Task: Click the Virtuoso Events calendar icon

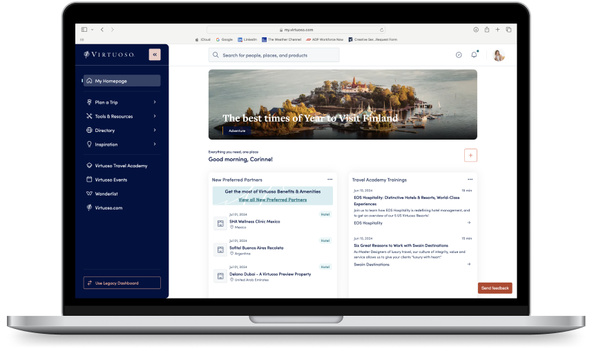Action: click(89, 180)
